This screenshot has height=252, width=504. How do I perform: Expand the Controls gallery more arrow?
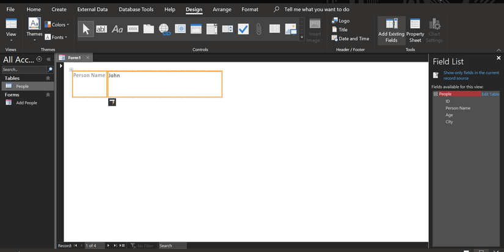tap(301, 37)
